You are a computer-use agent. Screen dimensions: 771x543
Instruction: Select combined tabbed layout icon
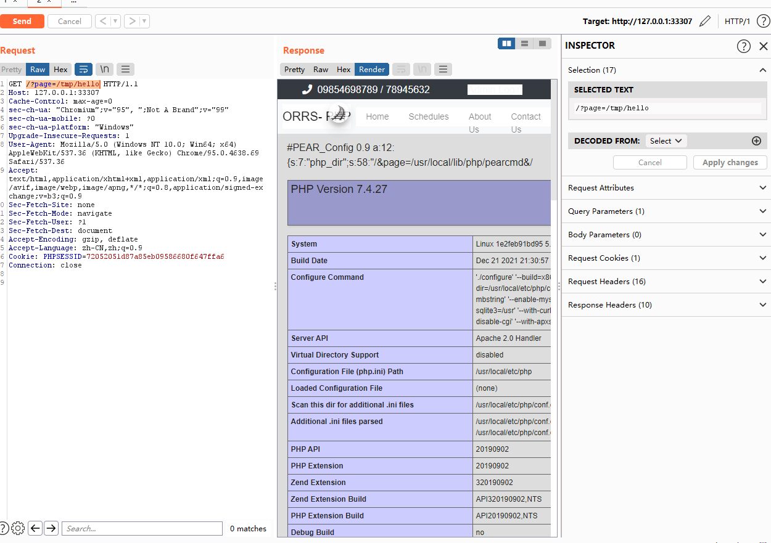(542, 44)
